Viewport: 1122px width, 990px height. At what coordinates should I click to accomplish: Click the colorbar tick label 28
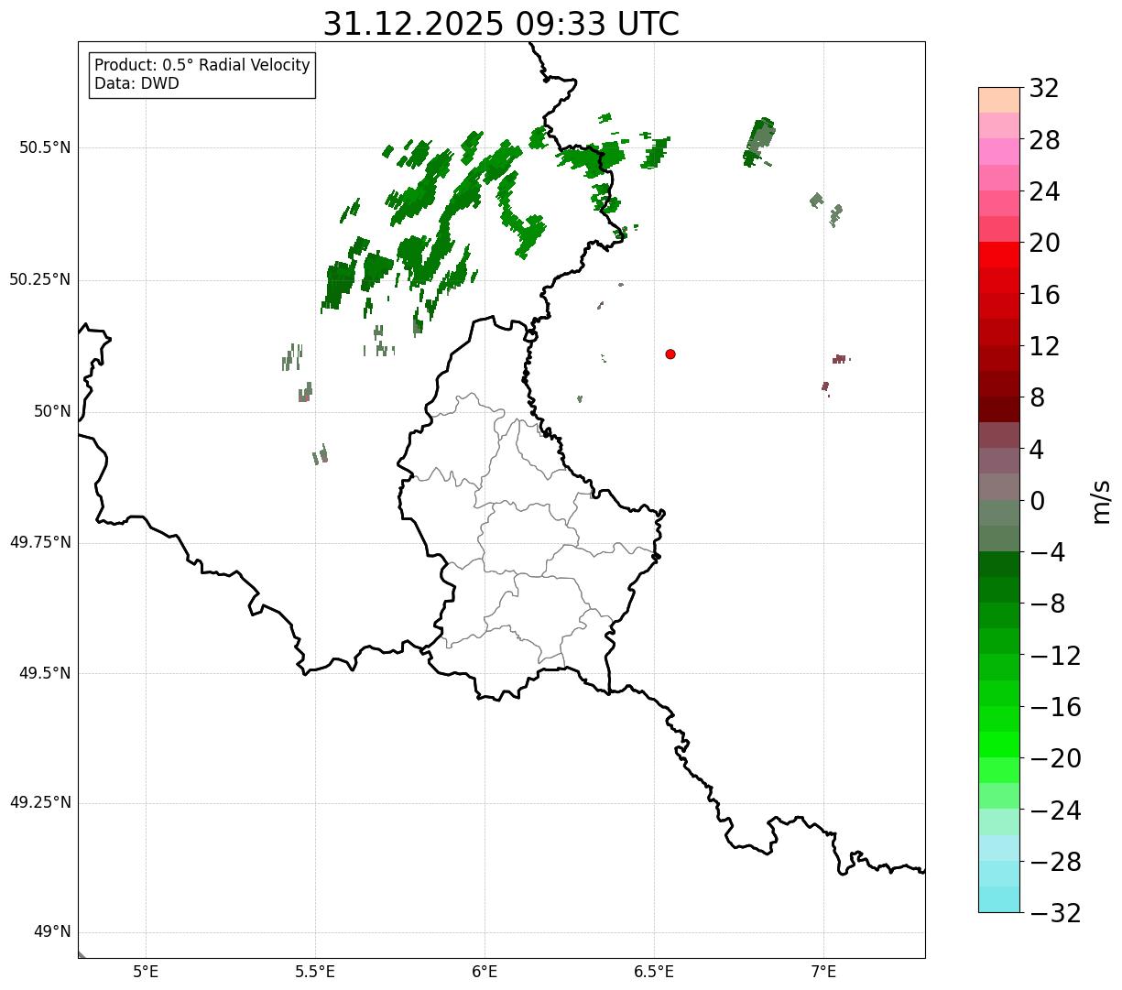(1044, 140)
